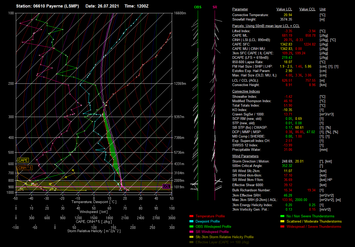
Task: Click the green OBS wind barb column label
Action: [x=198, y=7]
